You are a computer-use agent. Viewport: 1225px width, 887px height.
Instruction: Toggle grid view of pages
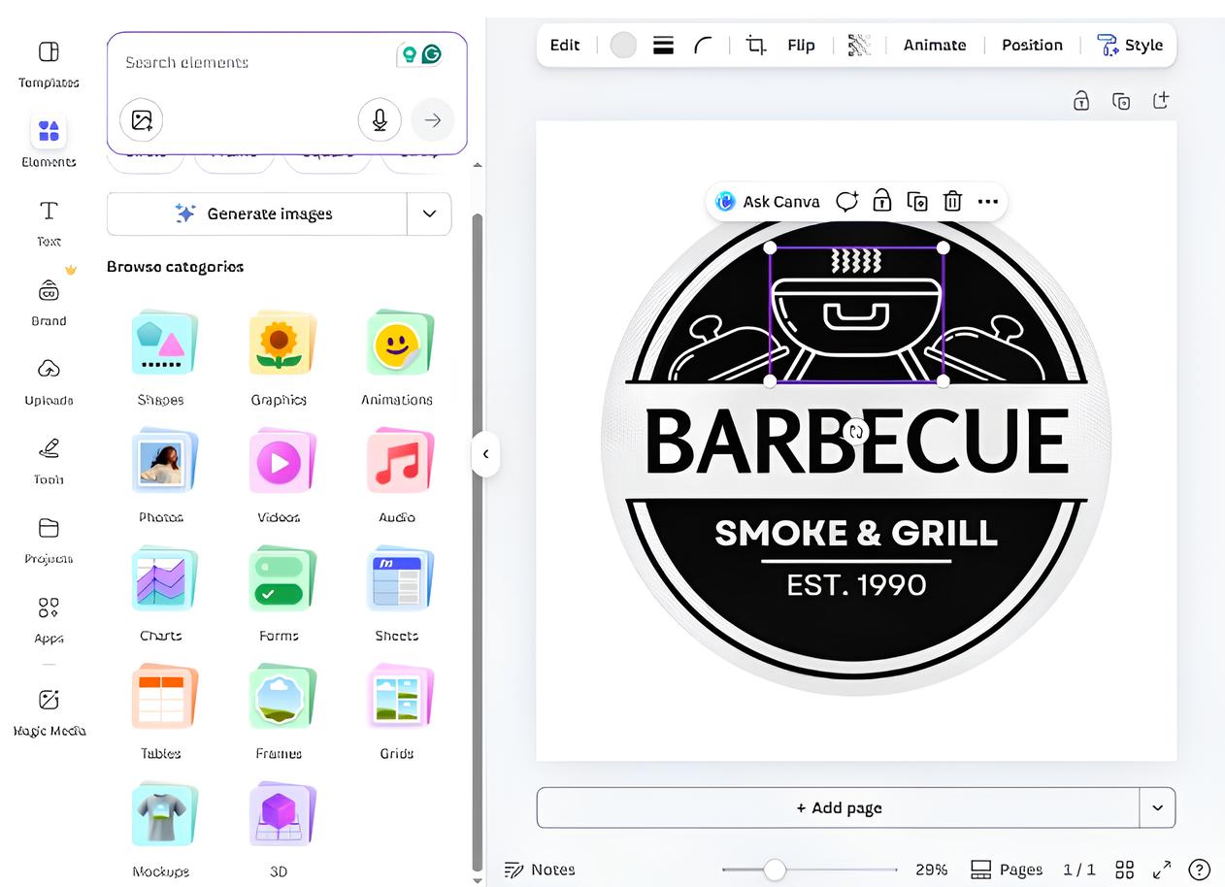[x=1124, y=870]
